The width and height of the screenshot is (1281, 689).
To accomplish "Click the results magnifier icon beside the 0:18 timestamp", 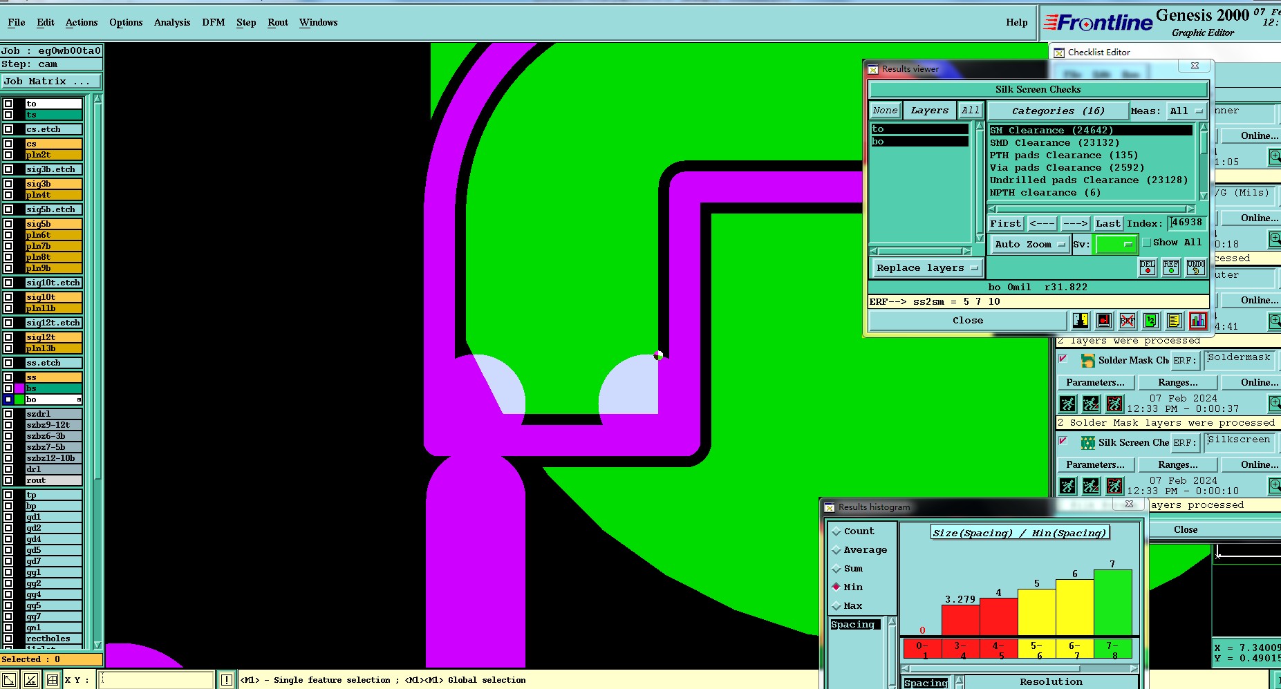I will click(x=1275, y=239).
